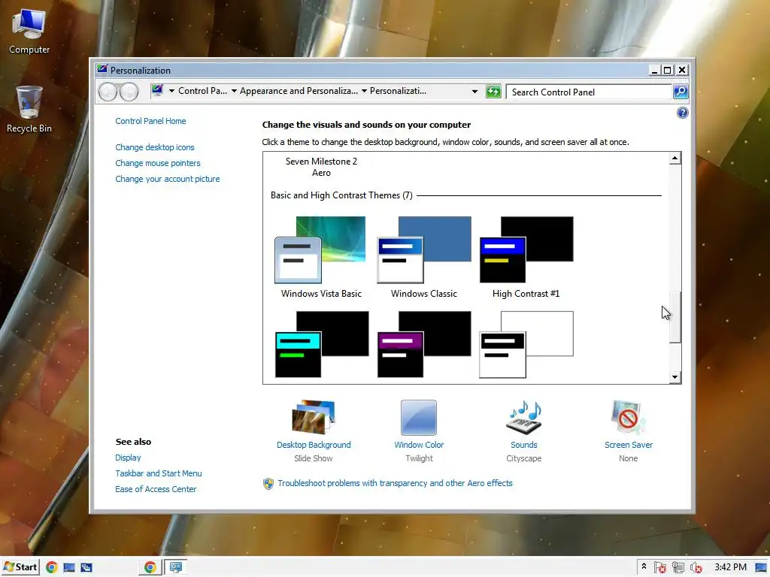Image resolution: width=770 pixels, height=577 pixels.
Task: Click the Start button
Action: (x=20, y=567)
